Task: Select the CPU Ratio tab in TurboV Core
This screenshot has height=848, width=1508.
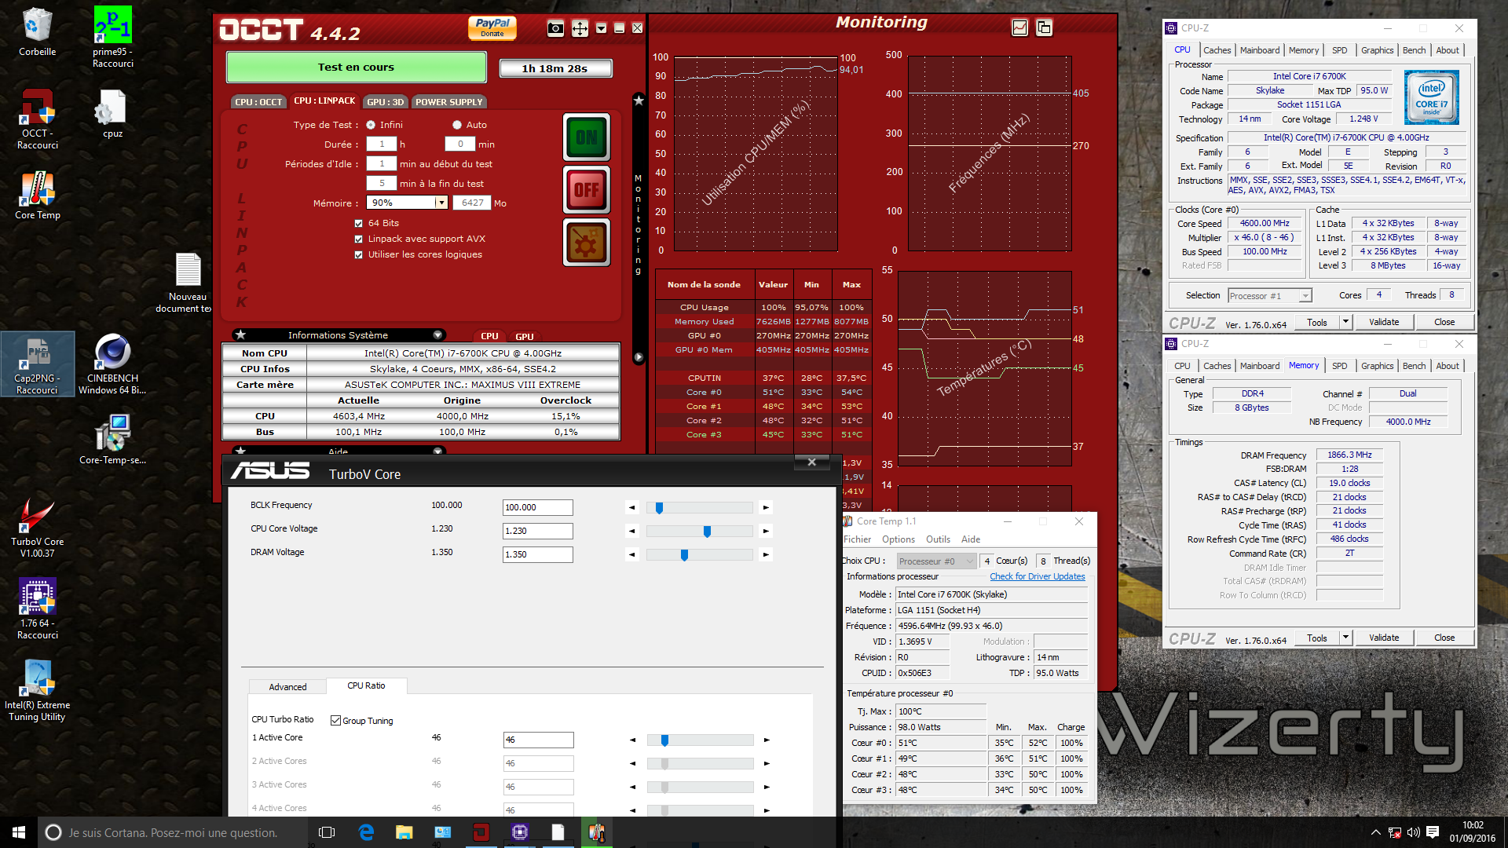Action: [x=366, y=685]
